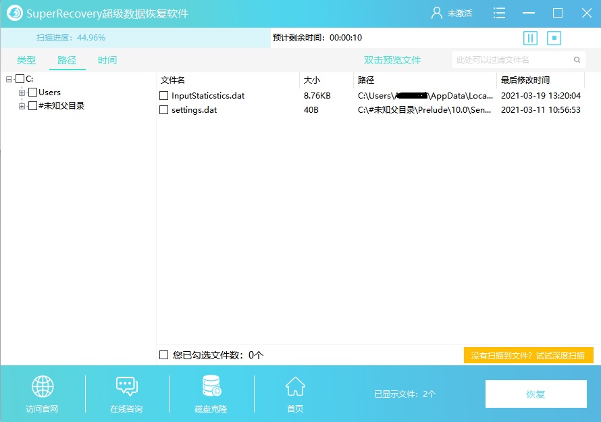Click the 已显示文件: 2个 status text
601x422 pixels.
pos(405,394)
